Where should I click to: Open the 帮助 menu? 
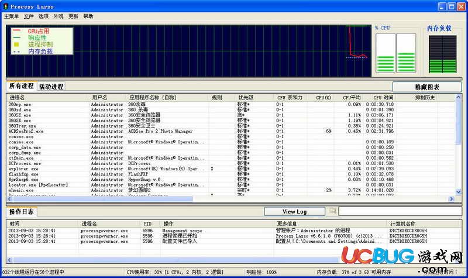(88, 16)
